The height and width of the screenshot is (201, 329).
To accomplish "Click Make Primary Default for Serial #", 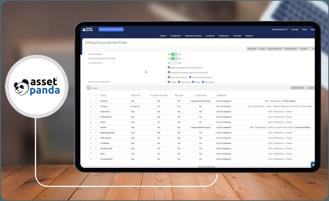I will coord(284,127).
